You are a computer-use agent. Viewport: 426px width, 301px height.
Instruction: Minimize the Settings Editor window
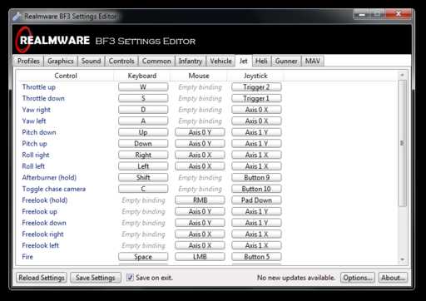362,14
